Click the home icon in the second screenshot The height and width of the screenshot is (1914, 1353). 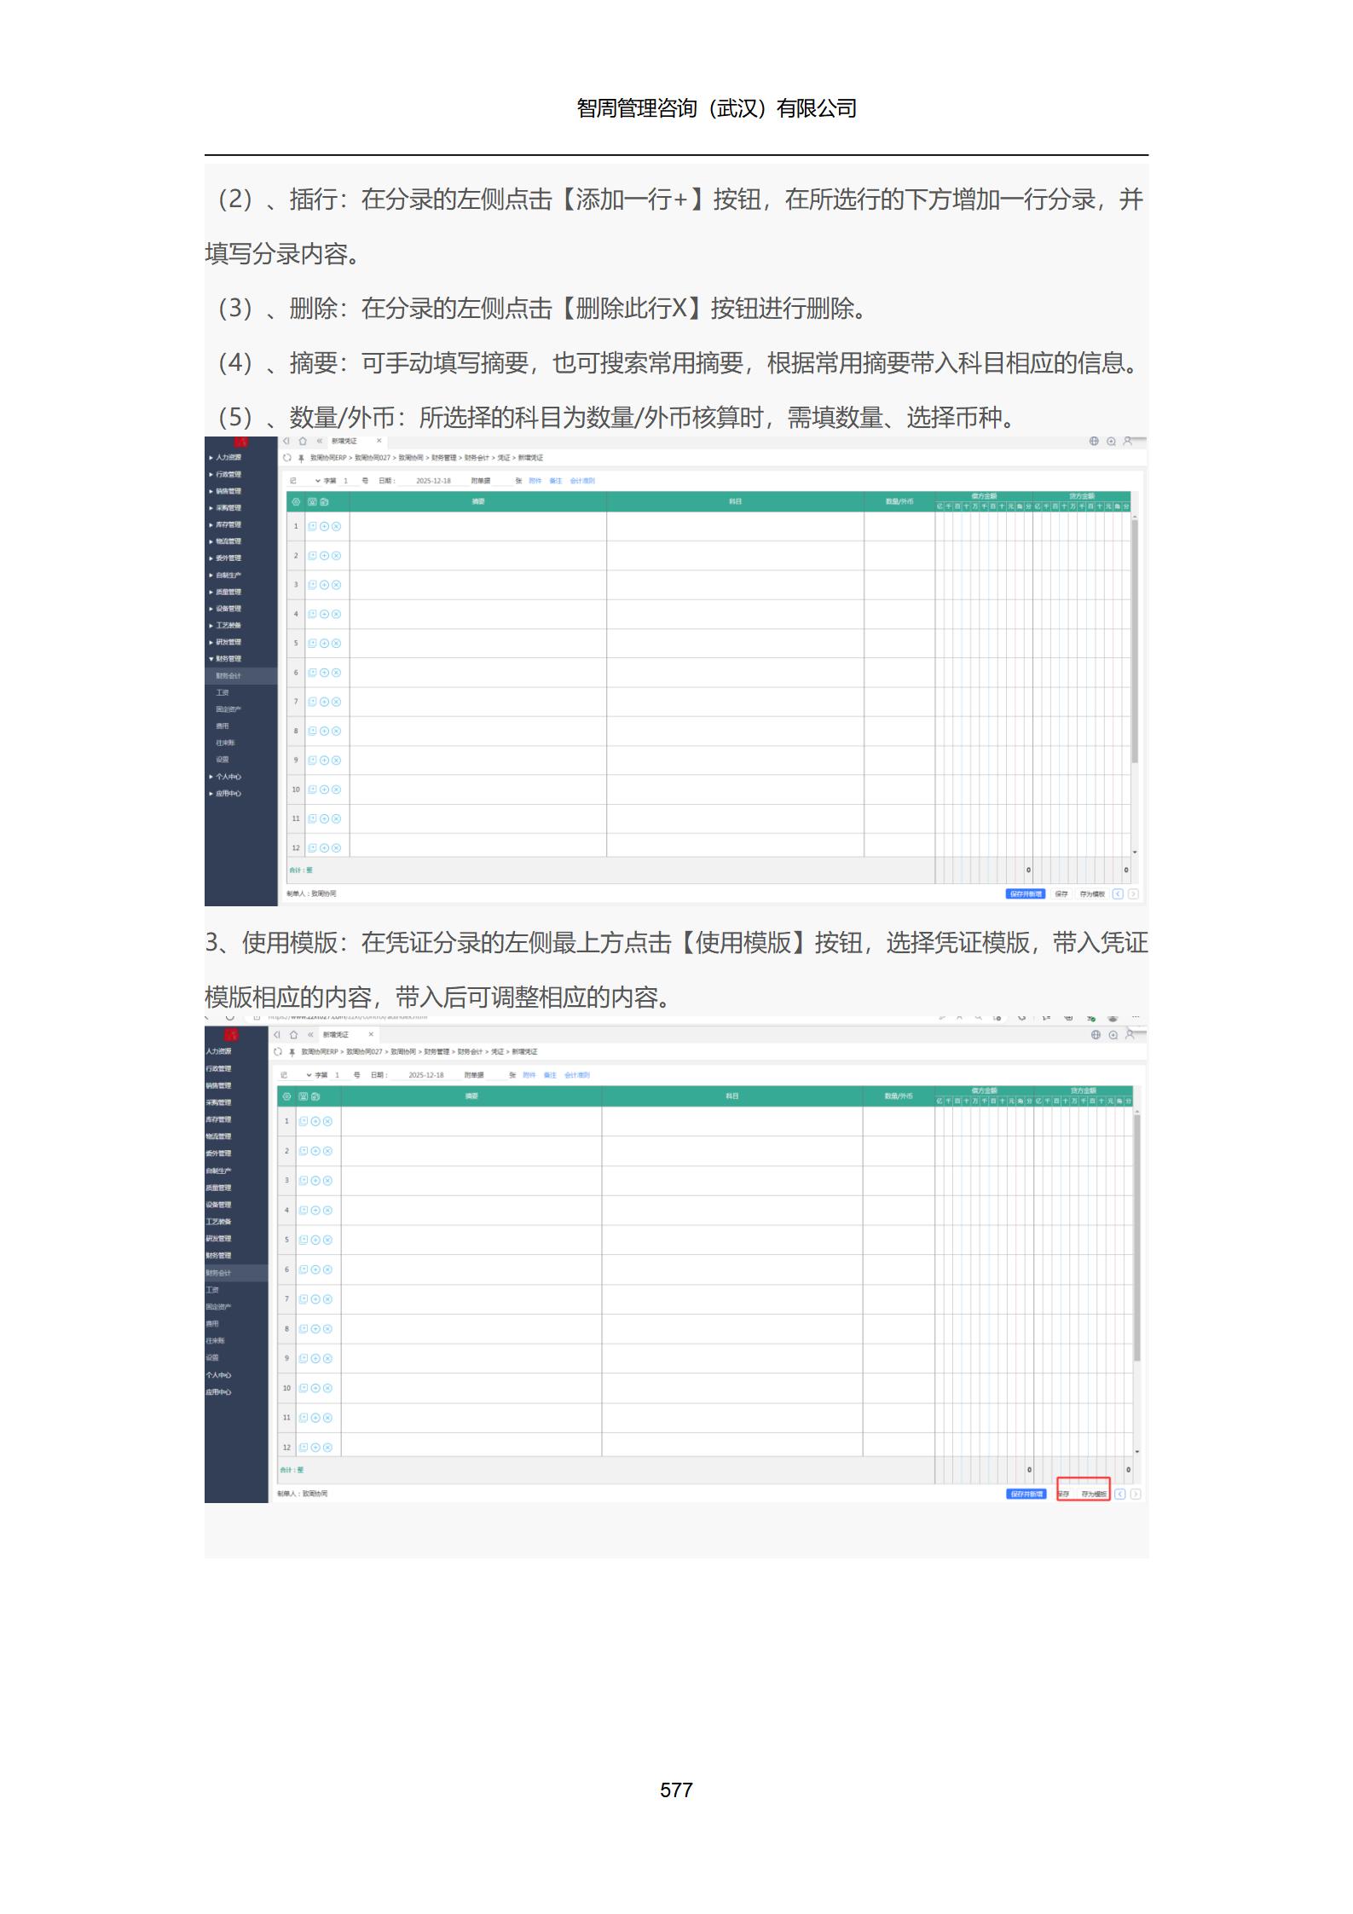[x=294, y=1034]
